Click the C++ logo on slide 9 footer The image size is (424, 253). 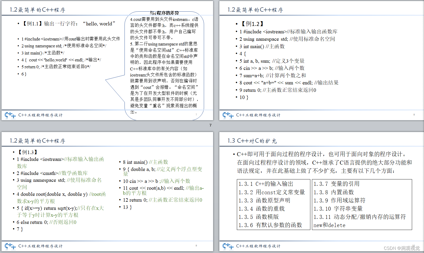10,246
